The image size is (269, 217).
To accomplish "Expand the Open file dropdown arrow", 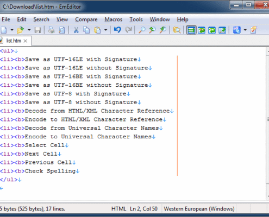I will (x=29, y=30).
